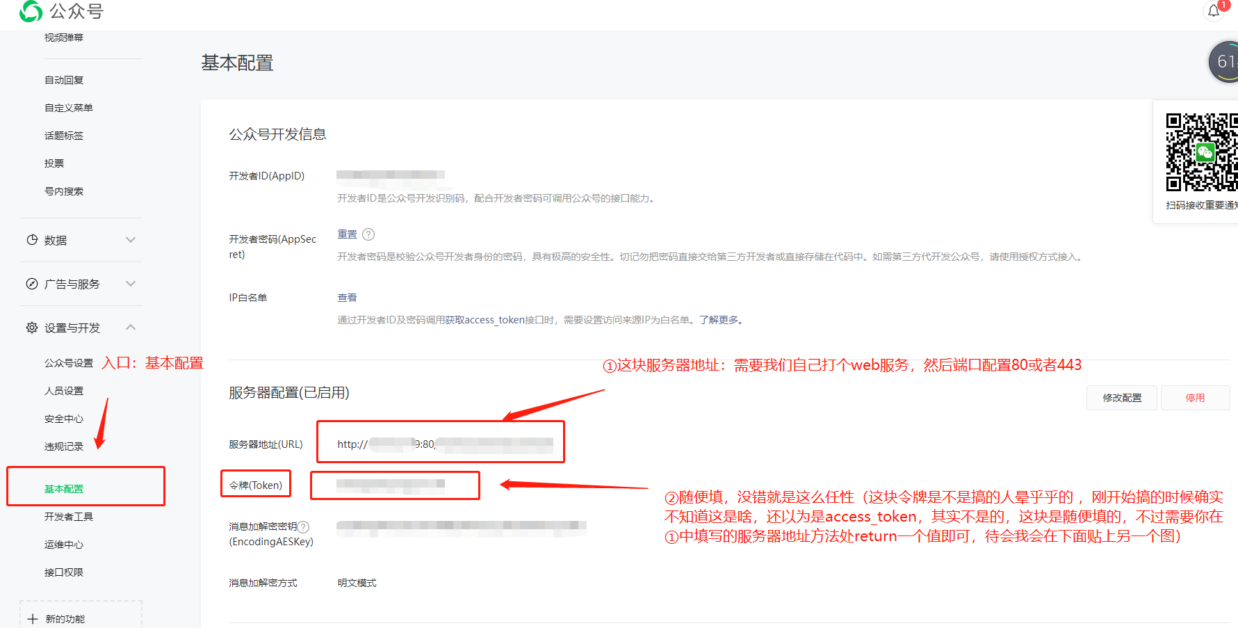This screenshot has height=628, width=1238.
Task: Click the 服务器配置(已启用) heading
Action: pyautogui.click(x=289, y=393)
